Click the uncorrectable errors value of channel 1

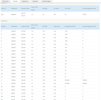coord(85,80)
